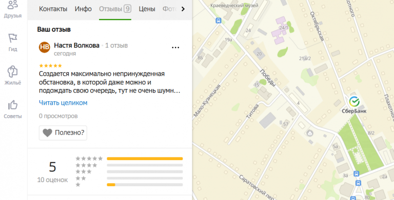
Task: Click the bus stop icon near building 2а
Action: (358, 183)
